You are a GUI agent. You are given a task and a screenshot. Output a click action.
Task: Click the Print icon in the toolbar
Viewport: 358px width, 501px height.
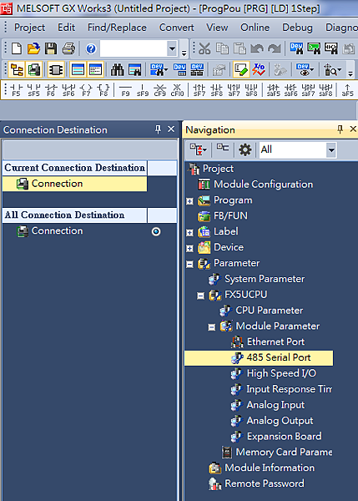coord(68,48)
